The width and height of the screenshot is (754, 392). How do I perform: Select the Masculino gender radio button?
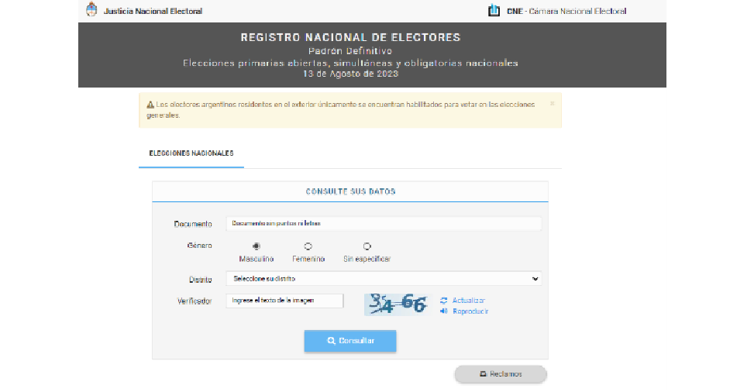256,246
